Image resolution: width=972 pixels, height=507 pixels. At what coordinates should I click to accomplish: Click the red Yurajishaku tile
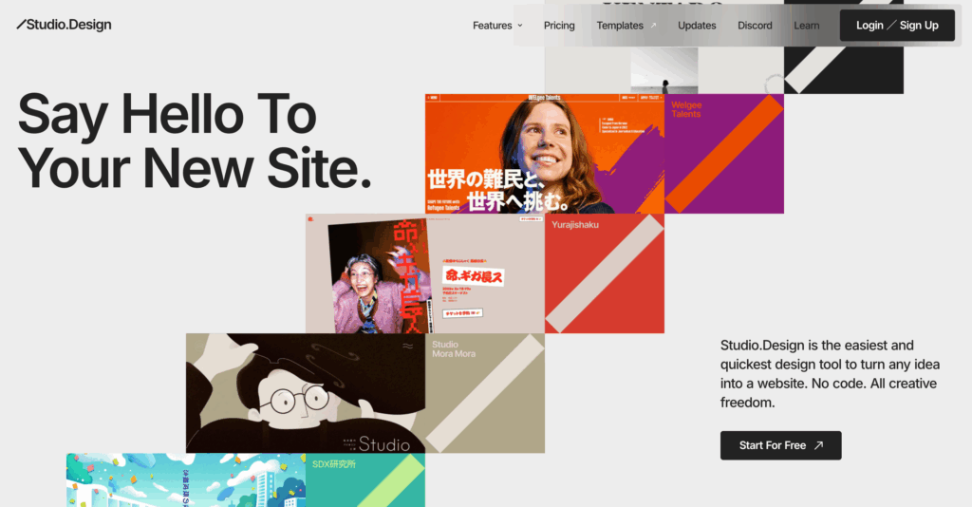tap(605, 273)
